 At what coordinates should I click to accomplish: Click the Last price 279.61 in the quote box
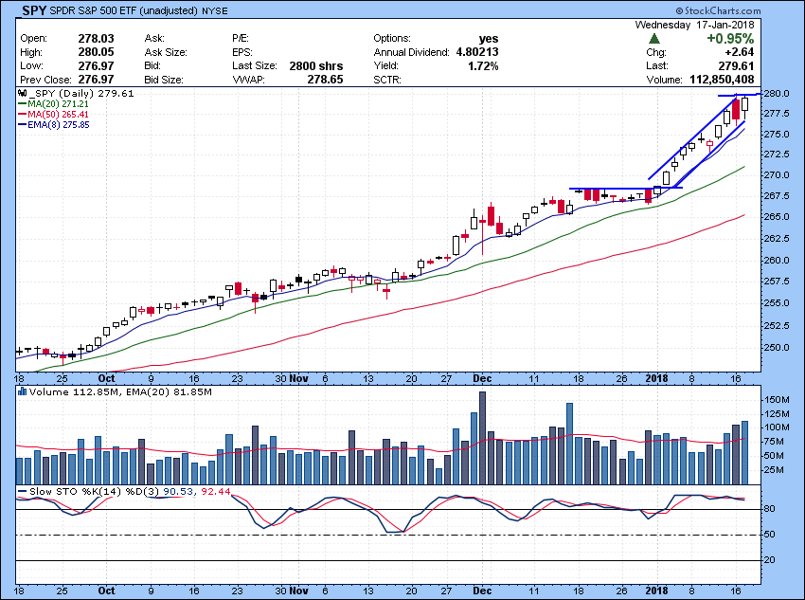pyautogui.click(x=736, y=65)
